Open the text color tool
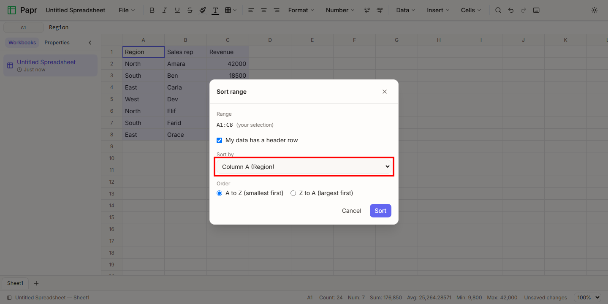 point(215,10)
